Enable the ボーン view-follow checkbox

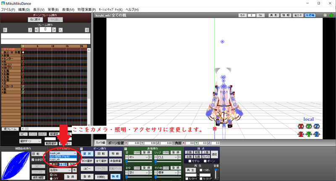click(205, 161)
